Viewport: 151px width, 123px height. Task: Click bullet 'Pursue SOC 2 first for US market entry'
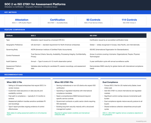pyautogui.click(x=123, y=87)
